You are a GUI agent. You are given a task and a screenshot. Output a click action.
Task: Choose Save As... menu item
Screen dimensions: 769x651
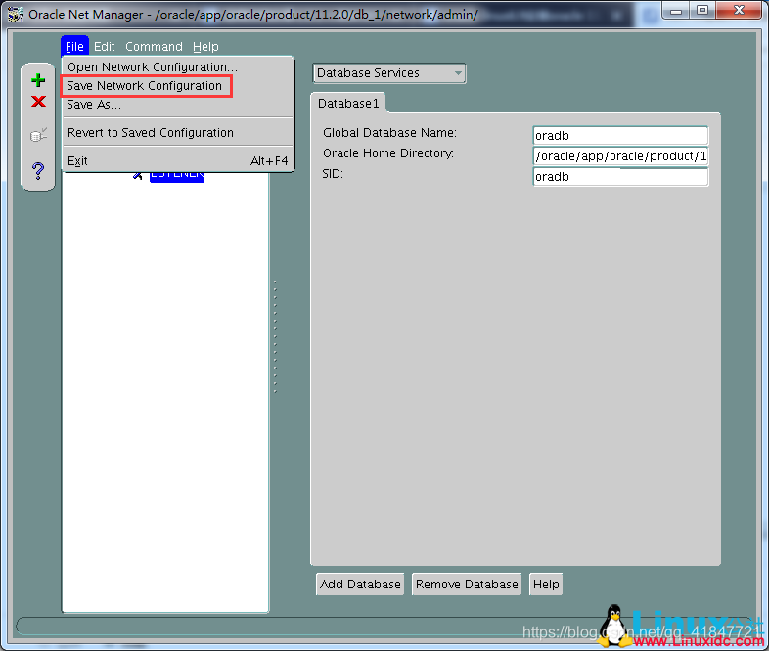point(177,105)
